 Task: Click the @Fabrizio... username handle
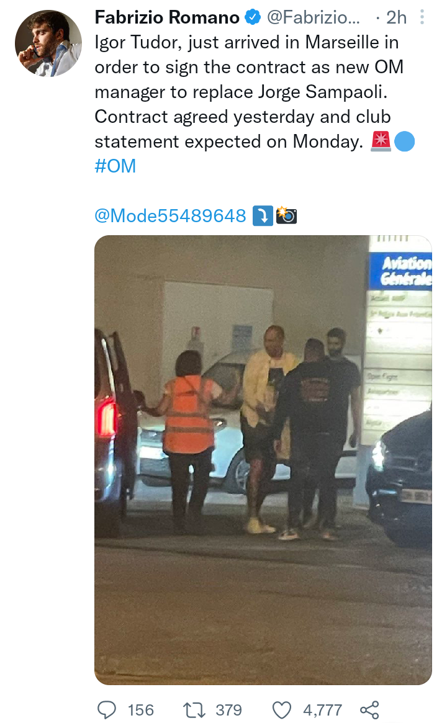click(x=313, y=17)
